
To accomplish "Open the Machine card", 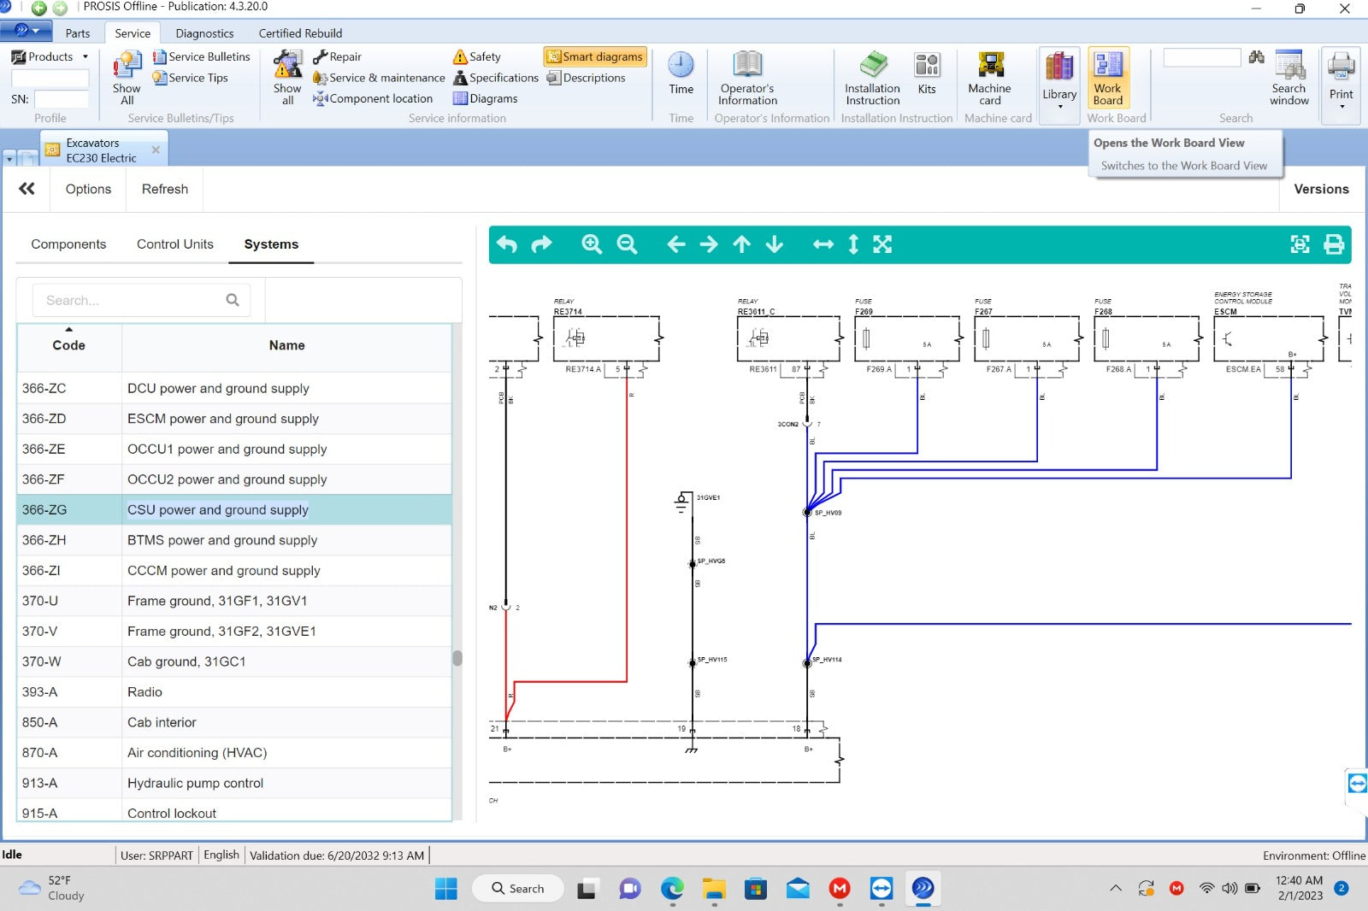I will (x=989, y=79).
